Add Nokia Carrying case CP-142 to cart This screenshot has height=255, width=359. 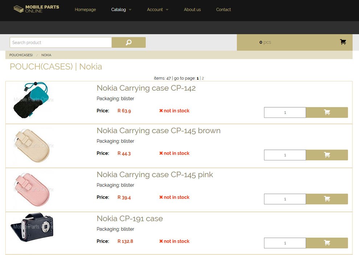tap(327, 112)
